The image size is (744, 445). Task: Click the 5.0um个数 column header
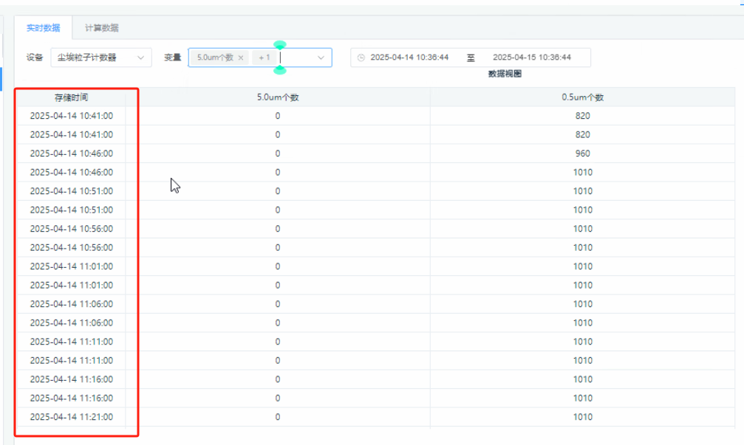(x=278, y=97)
